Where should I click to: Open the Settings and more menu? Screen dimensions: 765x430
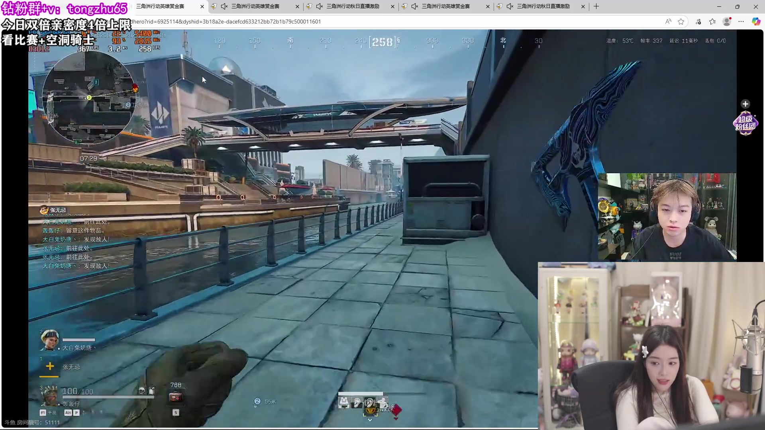pyautogui.click(x=741, y=21)
